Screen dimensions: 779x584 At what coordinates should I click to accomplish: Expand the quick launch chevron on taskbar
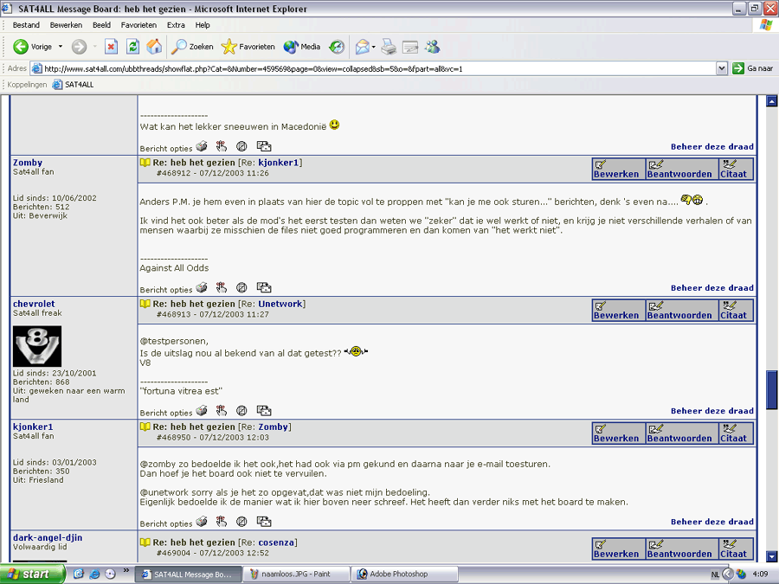tap(126, 571)
